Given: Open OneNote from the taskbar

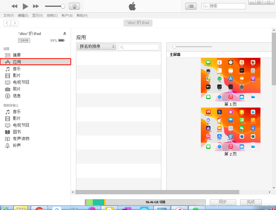Looking at the screenshot, I should click(x=127, y=208).
